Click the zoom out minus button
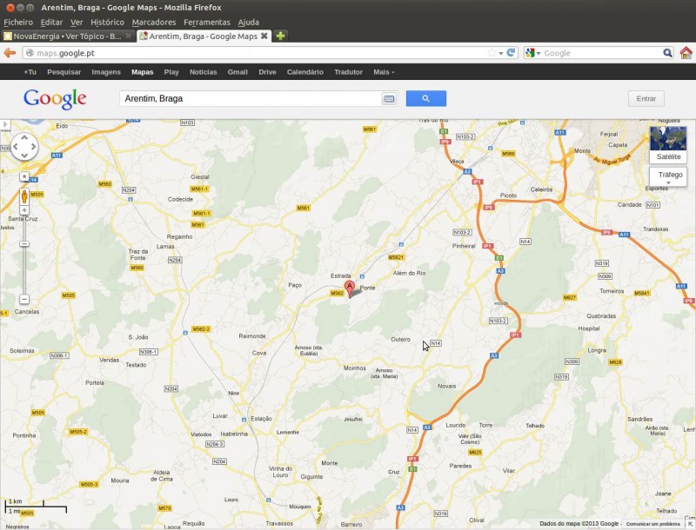Image resolution: width=696 pixels, height=530 pixels. pos(24,299)
